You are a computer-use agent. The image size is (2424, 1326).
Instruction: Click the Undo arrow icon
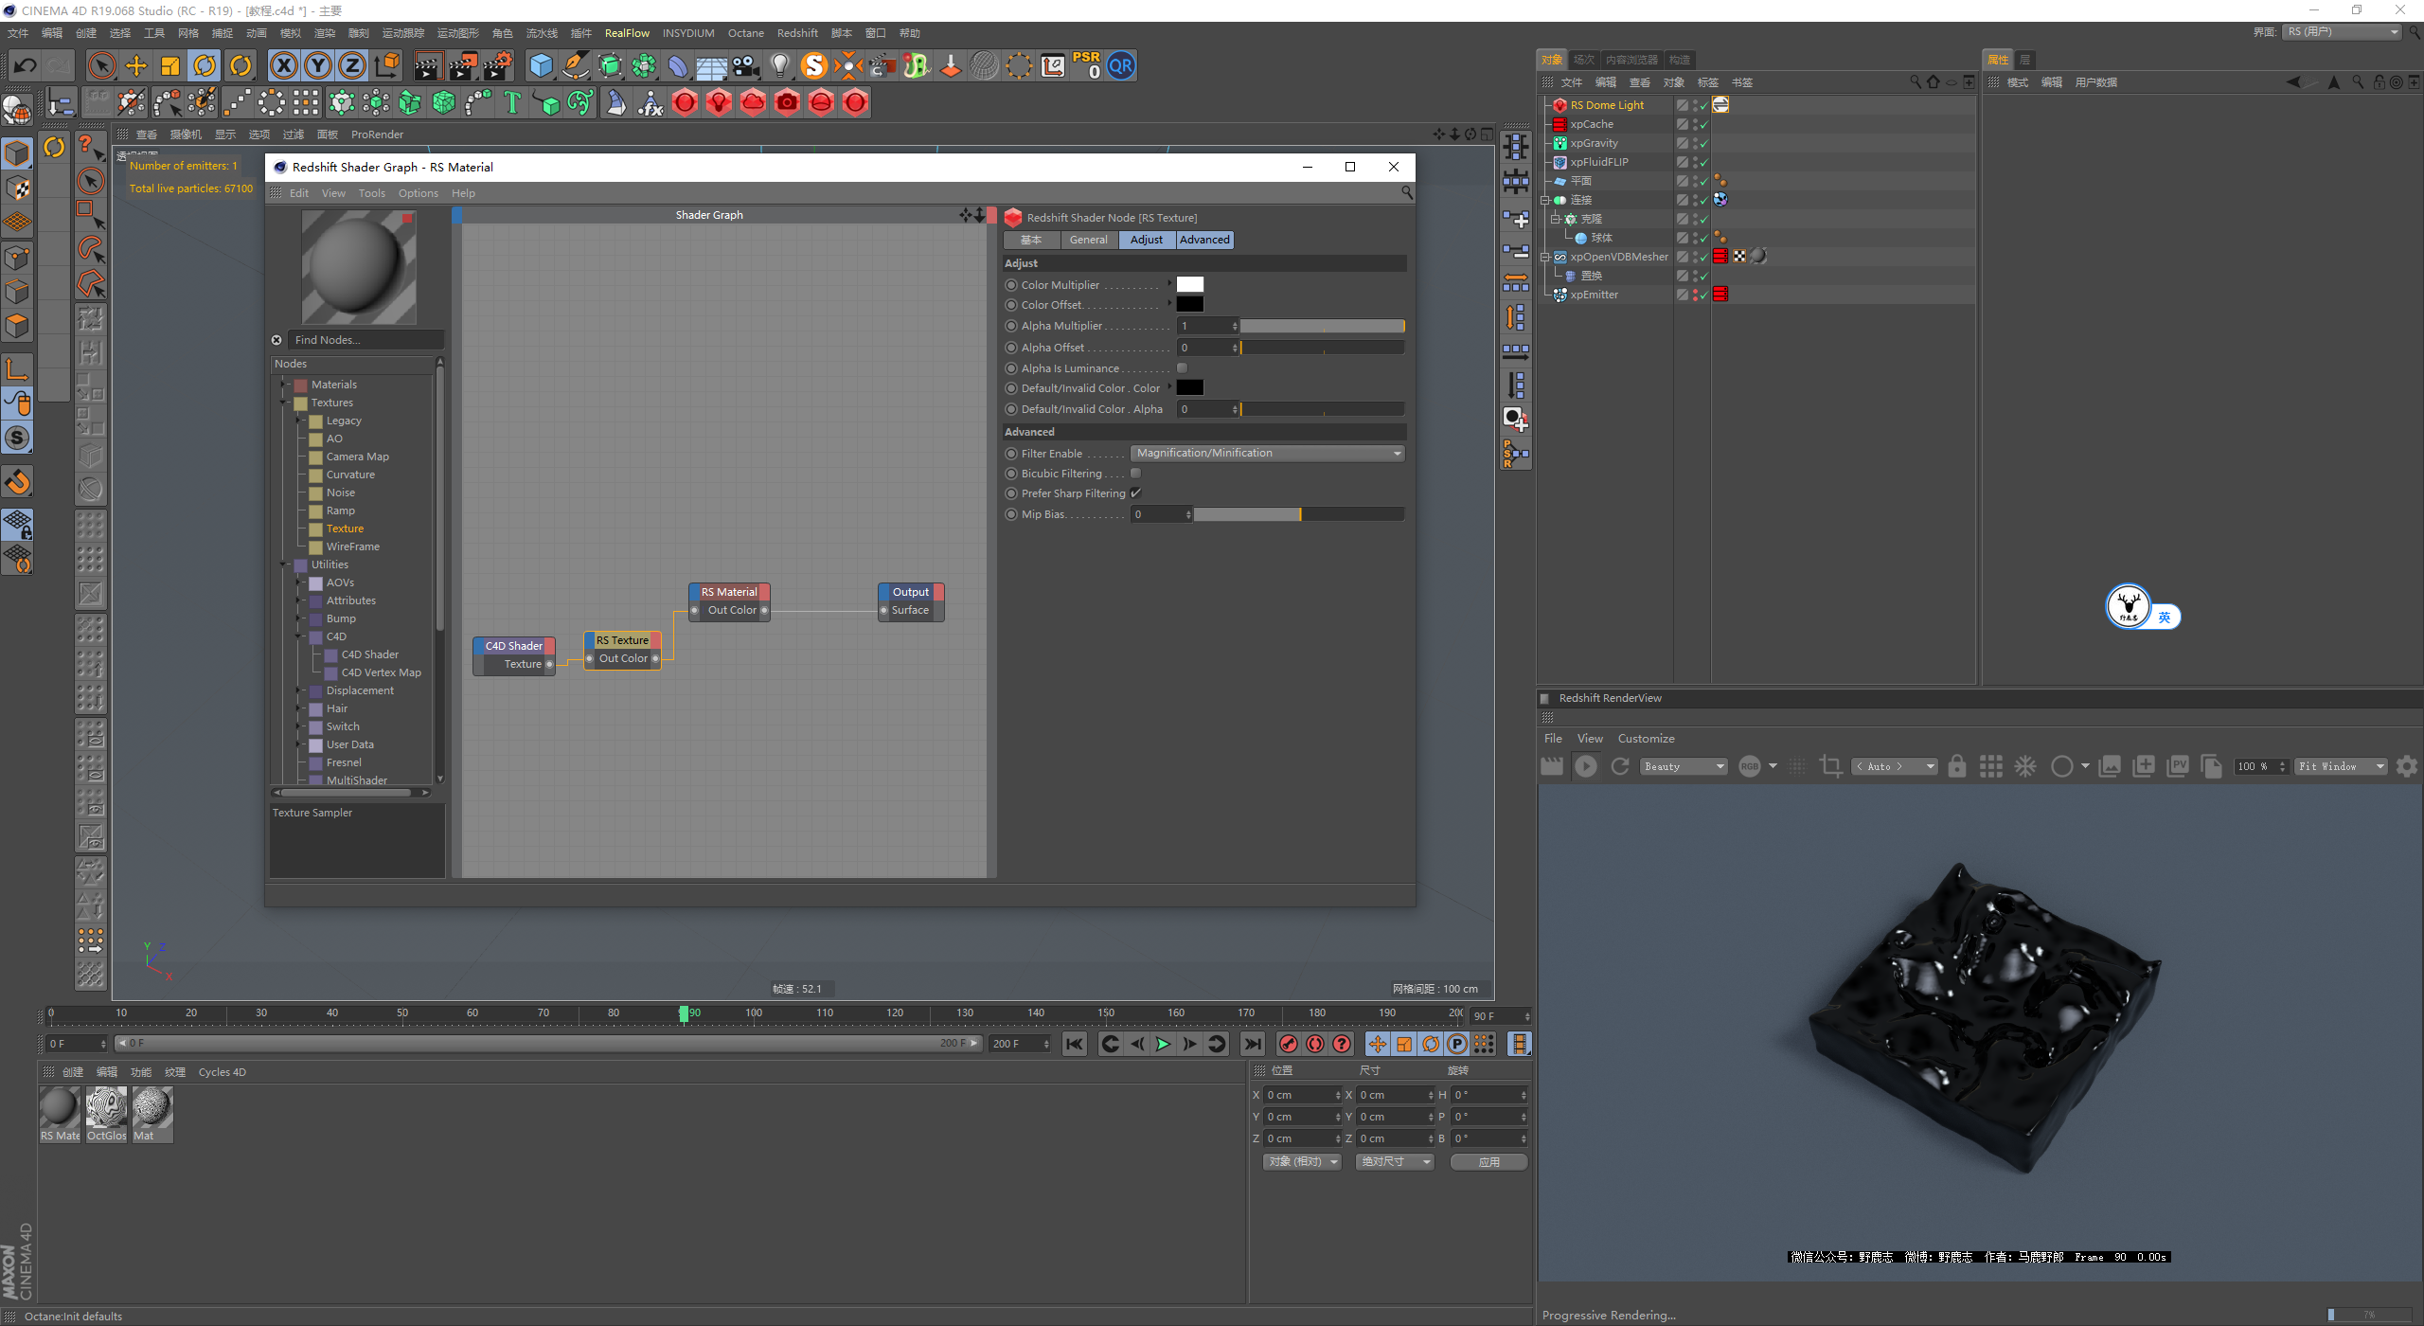[x=26, y=65]
